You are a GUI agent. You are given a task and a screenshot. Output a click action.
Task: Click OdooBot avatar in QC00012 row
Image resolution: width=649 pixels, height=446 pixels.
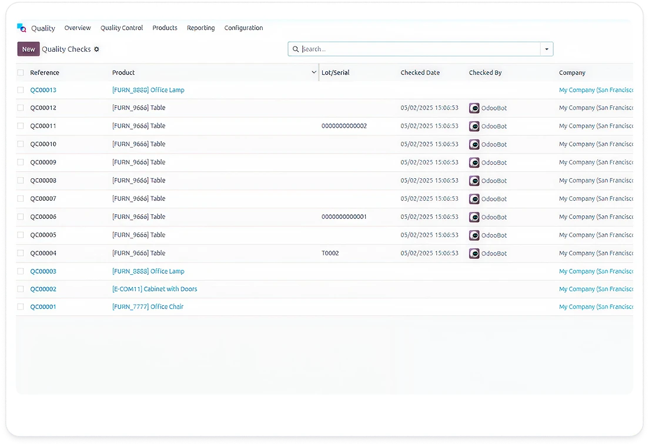click(474, 108)
